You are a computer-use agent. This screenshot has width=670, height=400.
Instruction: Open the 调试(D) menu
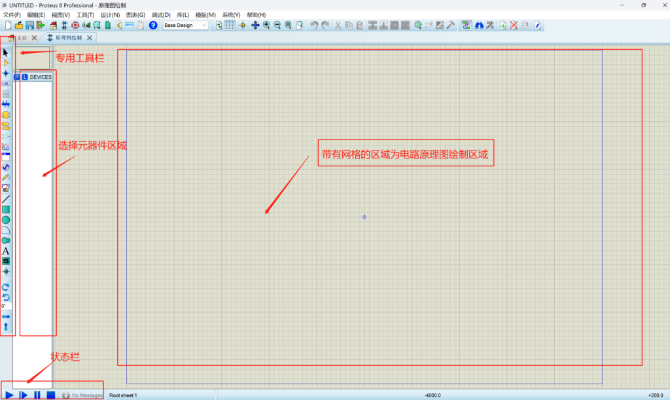[161, 14]
